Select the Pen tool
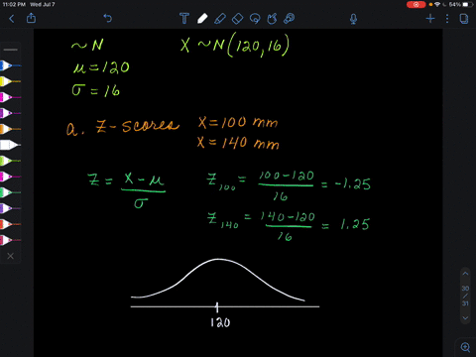This screenshot has width=476, height=357. tap(202, 19)
